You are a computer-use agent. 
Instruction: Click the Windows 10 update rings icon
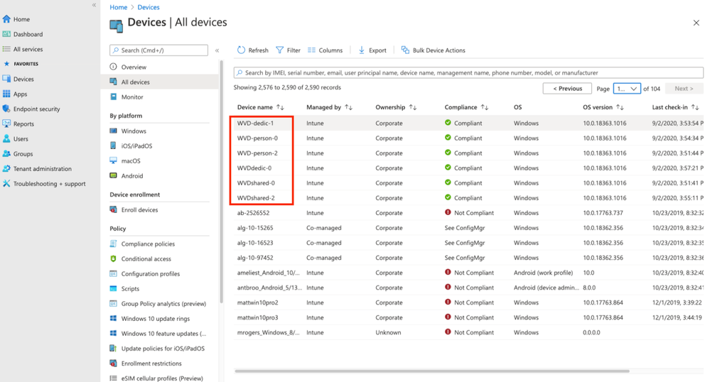pyautogui.click(x=113, y=318)
